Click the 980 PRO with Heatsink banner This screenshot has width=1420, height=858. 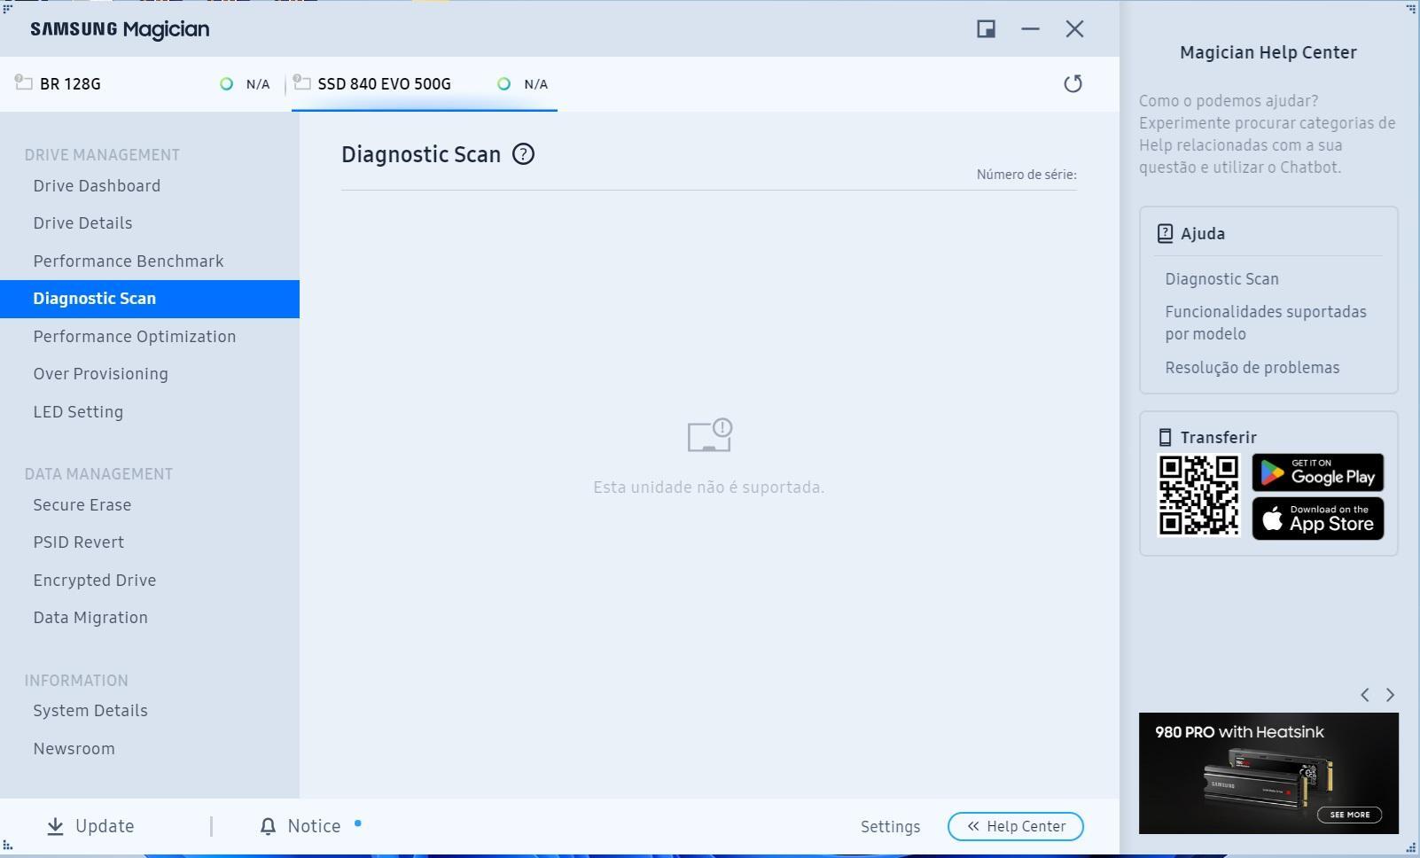click(1268, 773)
